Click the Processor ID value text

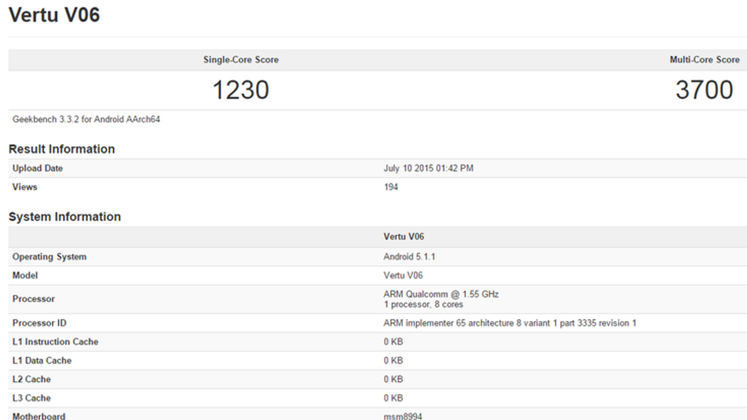tap(509, 323)
